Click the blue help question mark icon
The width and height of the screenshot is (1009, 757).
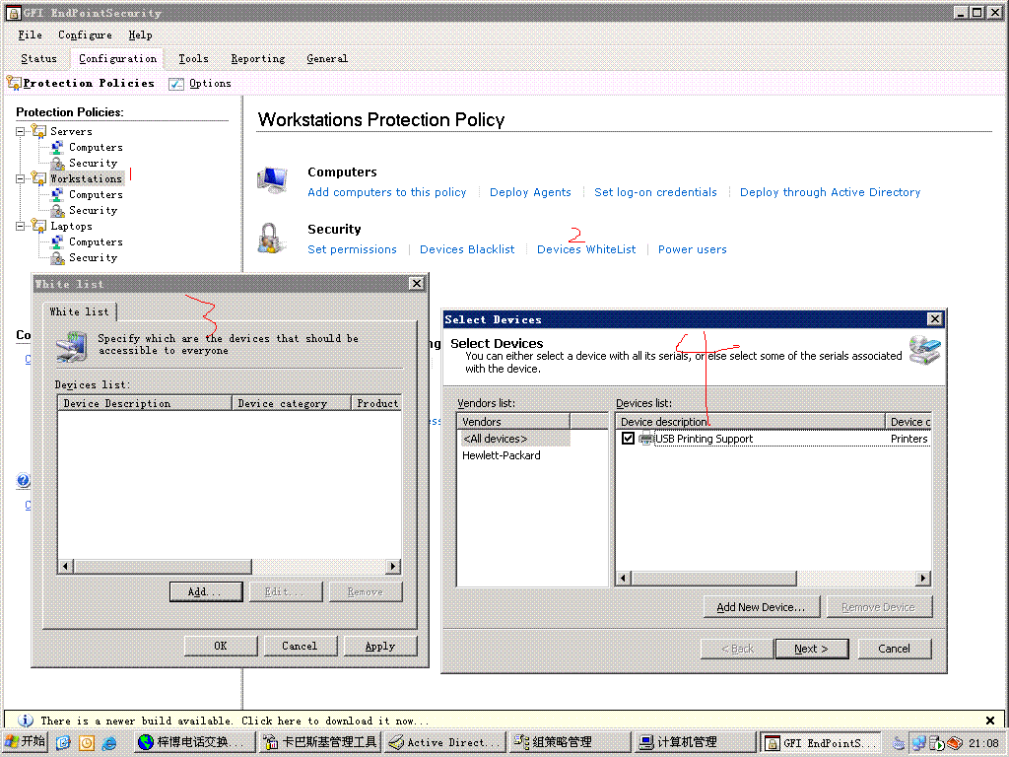24,480
